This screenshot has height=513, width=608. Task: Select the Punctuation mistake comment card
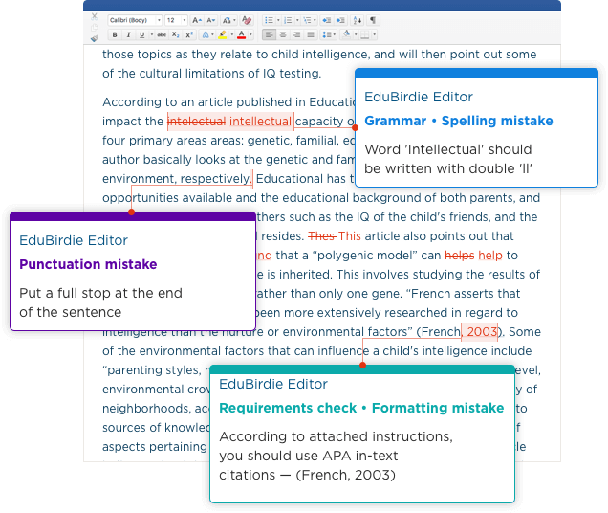point(132,271)
